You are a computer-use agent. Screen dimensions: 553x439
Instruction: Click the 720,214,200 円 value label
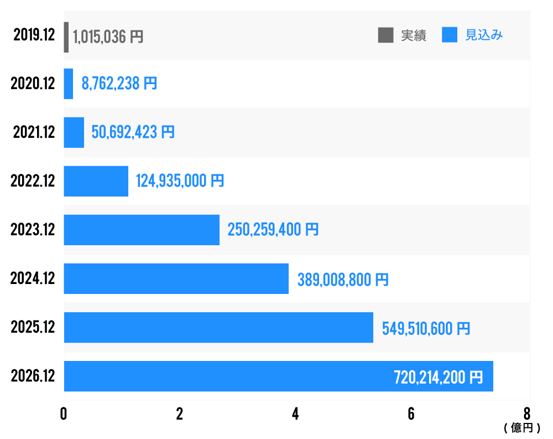438,378
